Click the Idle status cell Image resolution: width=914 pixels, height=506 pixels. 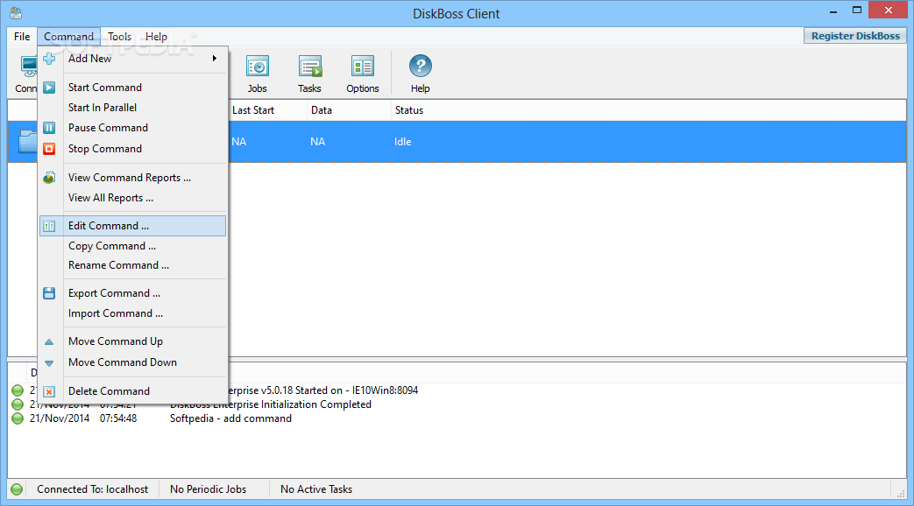[403, 142]
